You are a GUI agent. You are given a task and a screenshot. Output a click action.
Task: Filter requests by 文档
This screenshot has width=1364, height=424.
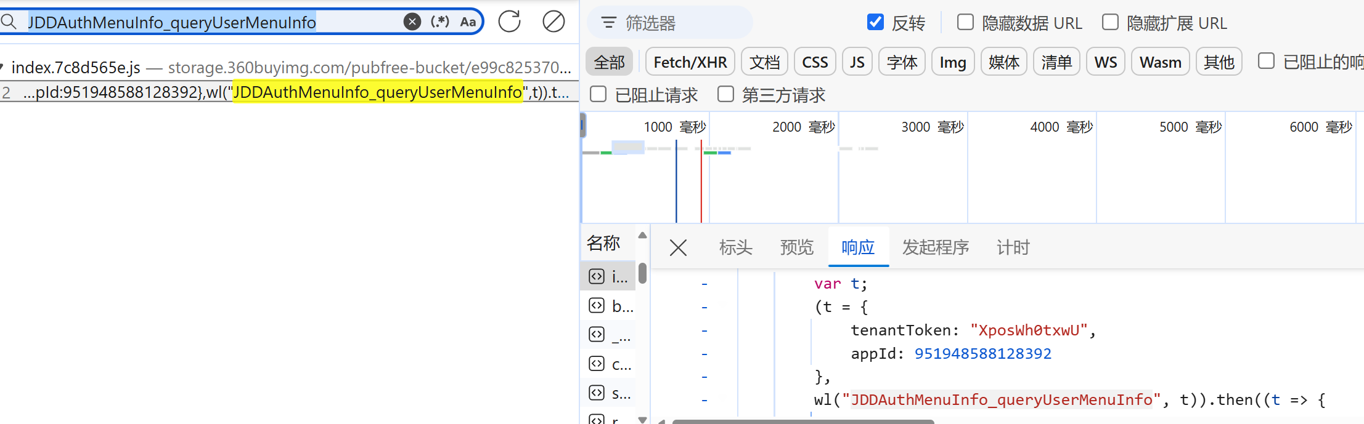(x=765, y=62)
